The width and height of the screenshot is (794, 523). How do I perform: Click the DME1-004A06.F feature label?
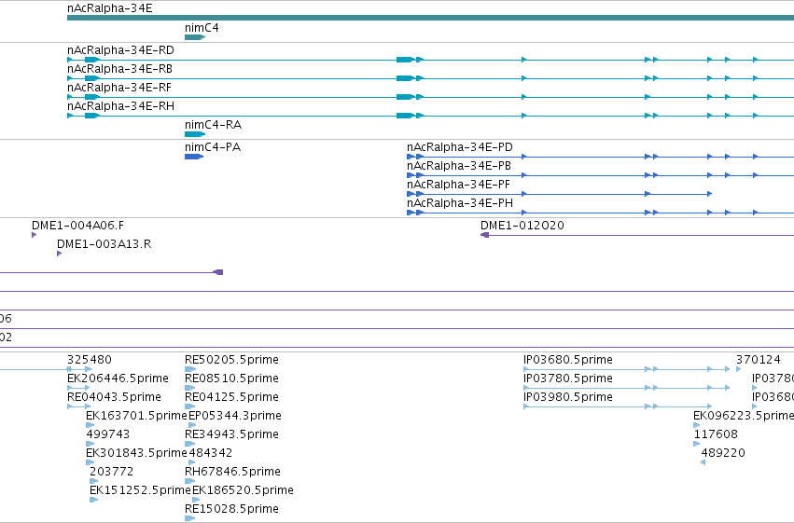(x=77, y=226)
